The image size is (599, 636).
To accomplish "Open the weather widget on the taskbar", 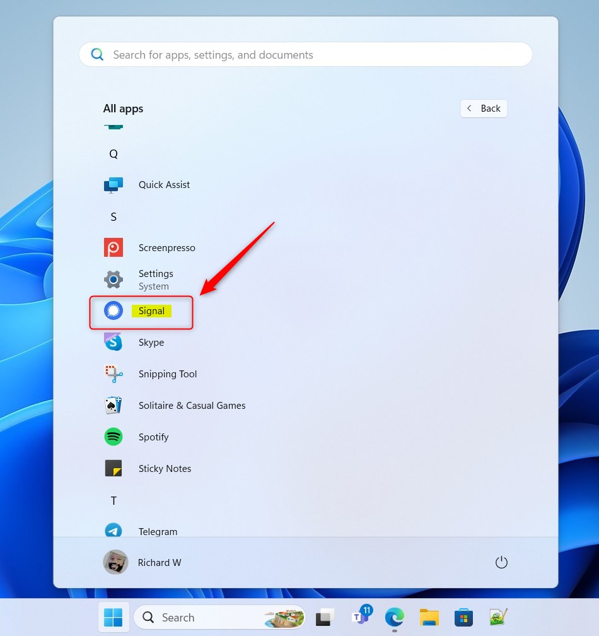I will coord(284,617).
